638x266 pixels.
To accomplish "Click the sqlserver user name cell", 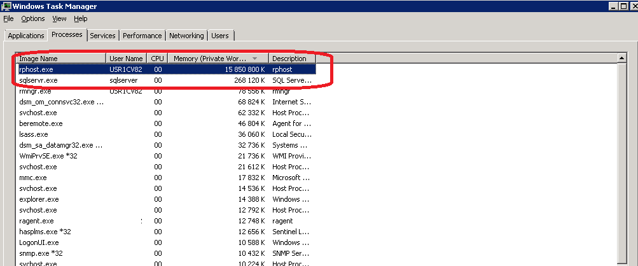I will coord(123,80).
